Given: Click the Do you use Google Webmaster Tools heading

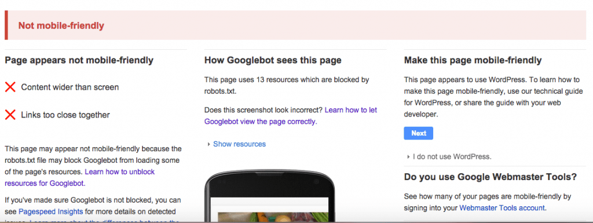Looking at the screenshot, I should (490, 177).
